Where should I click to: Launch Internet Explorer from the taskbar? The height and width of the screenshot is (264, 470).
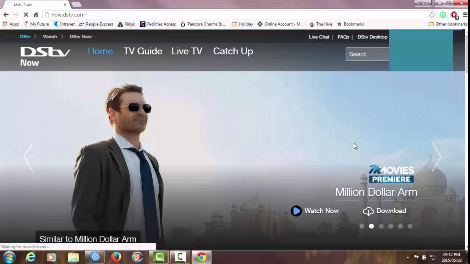coord(31,257)
